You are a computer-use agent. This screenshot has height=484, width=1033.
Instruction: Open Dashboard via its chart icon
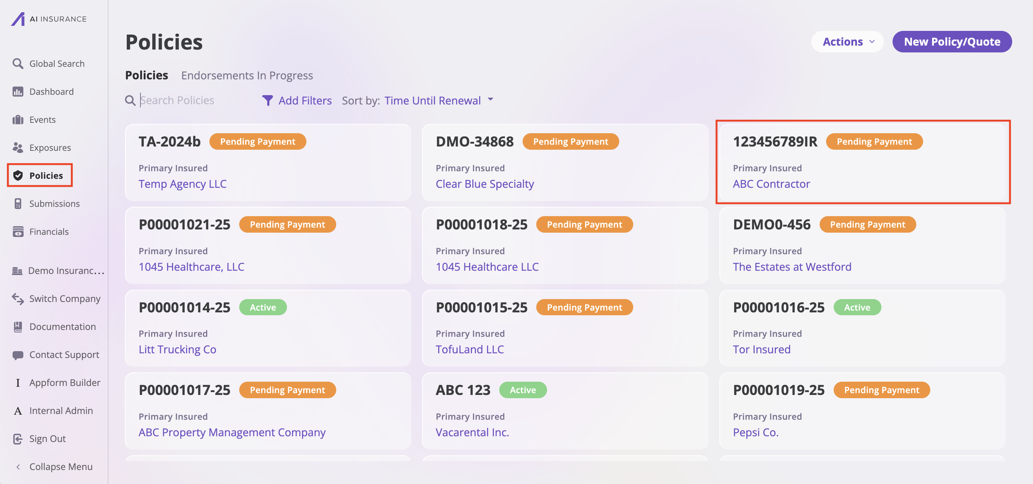click(18, 92)
